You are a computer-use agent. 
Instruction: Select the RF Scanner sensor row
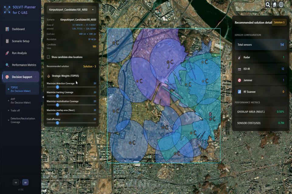[x=261, y=92]
